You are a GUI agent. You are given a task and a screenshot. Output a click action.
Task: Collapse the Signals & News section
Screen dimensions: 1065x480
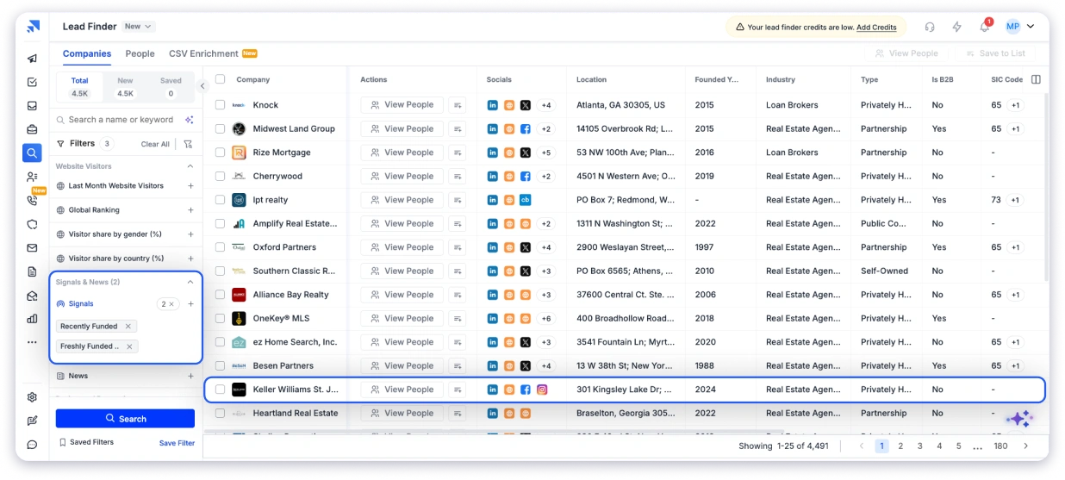coord(190,282)
